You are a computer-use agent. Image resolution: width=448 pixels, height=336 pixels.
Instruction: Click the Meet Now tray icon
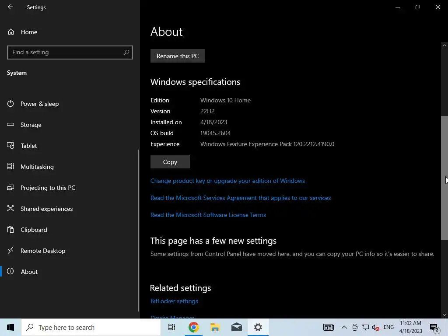click(355, 327)
